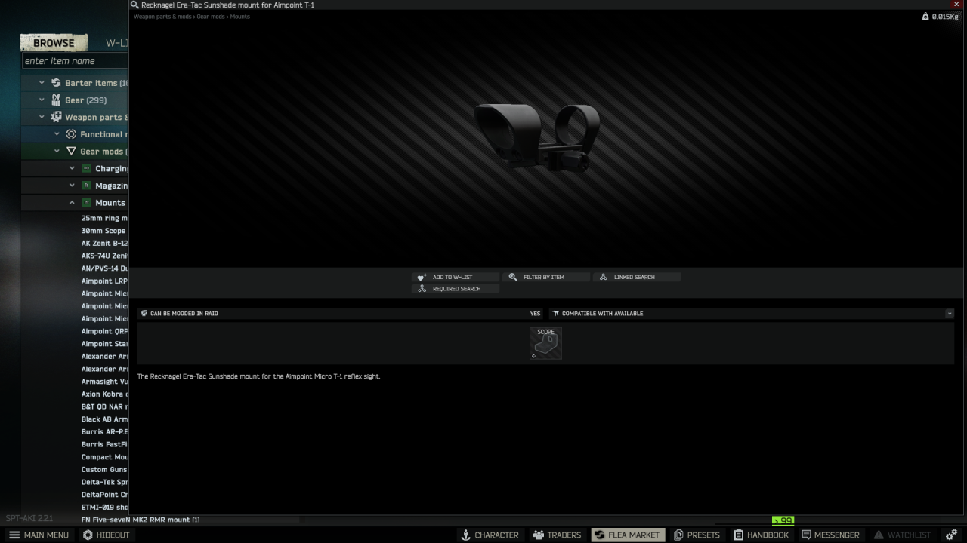This screenshot has height=543, width=967.
Task: Select the 'Aimpoint QRP' list entry
Action: click(104, 331)
